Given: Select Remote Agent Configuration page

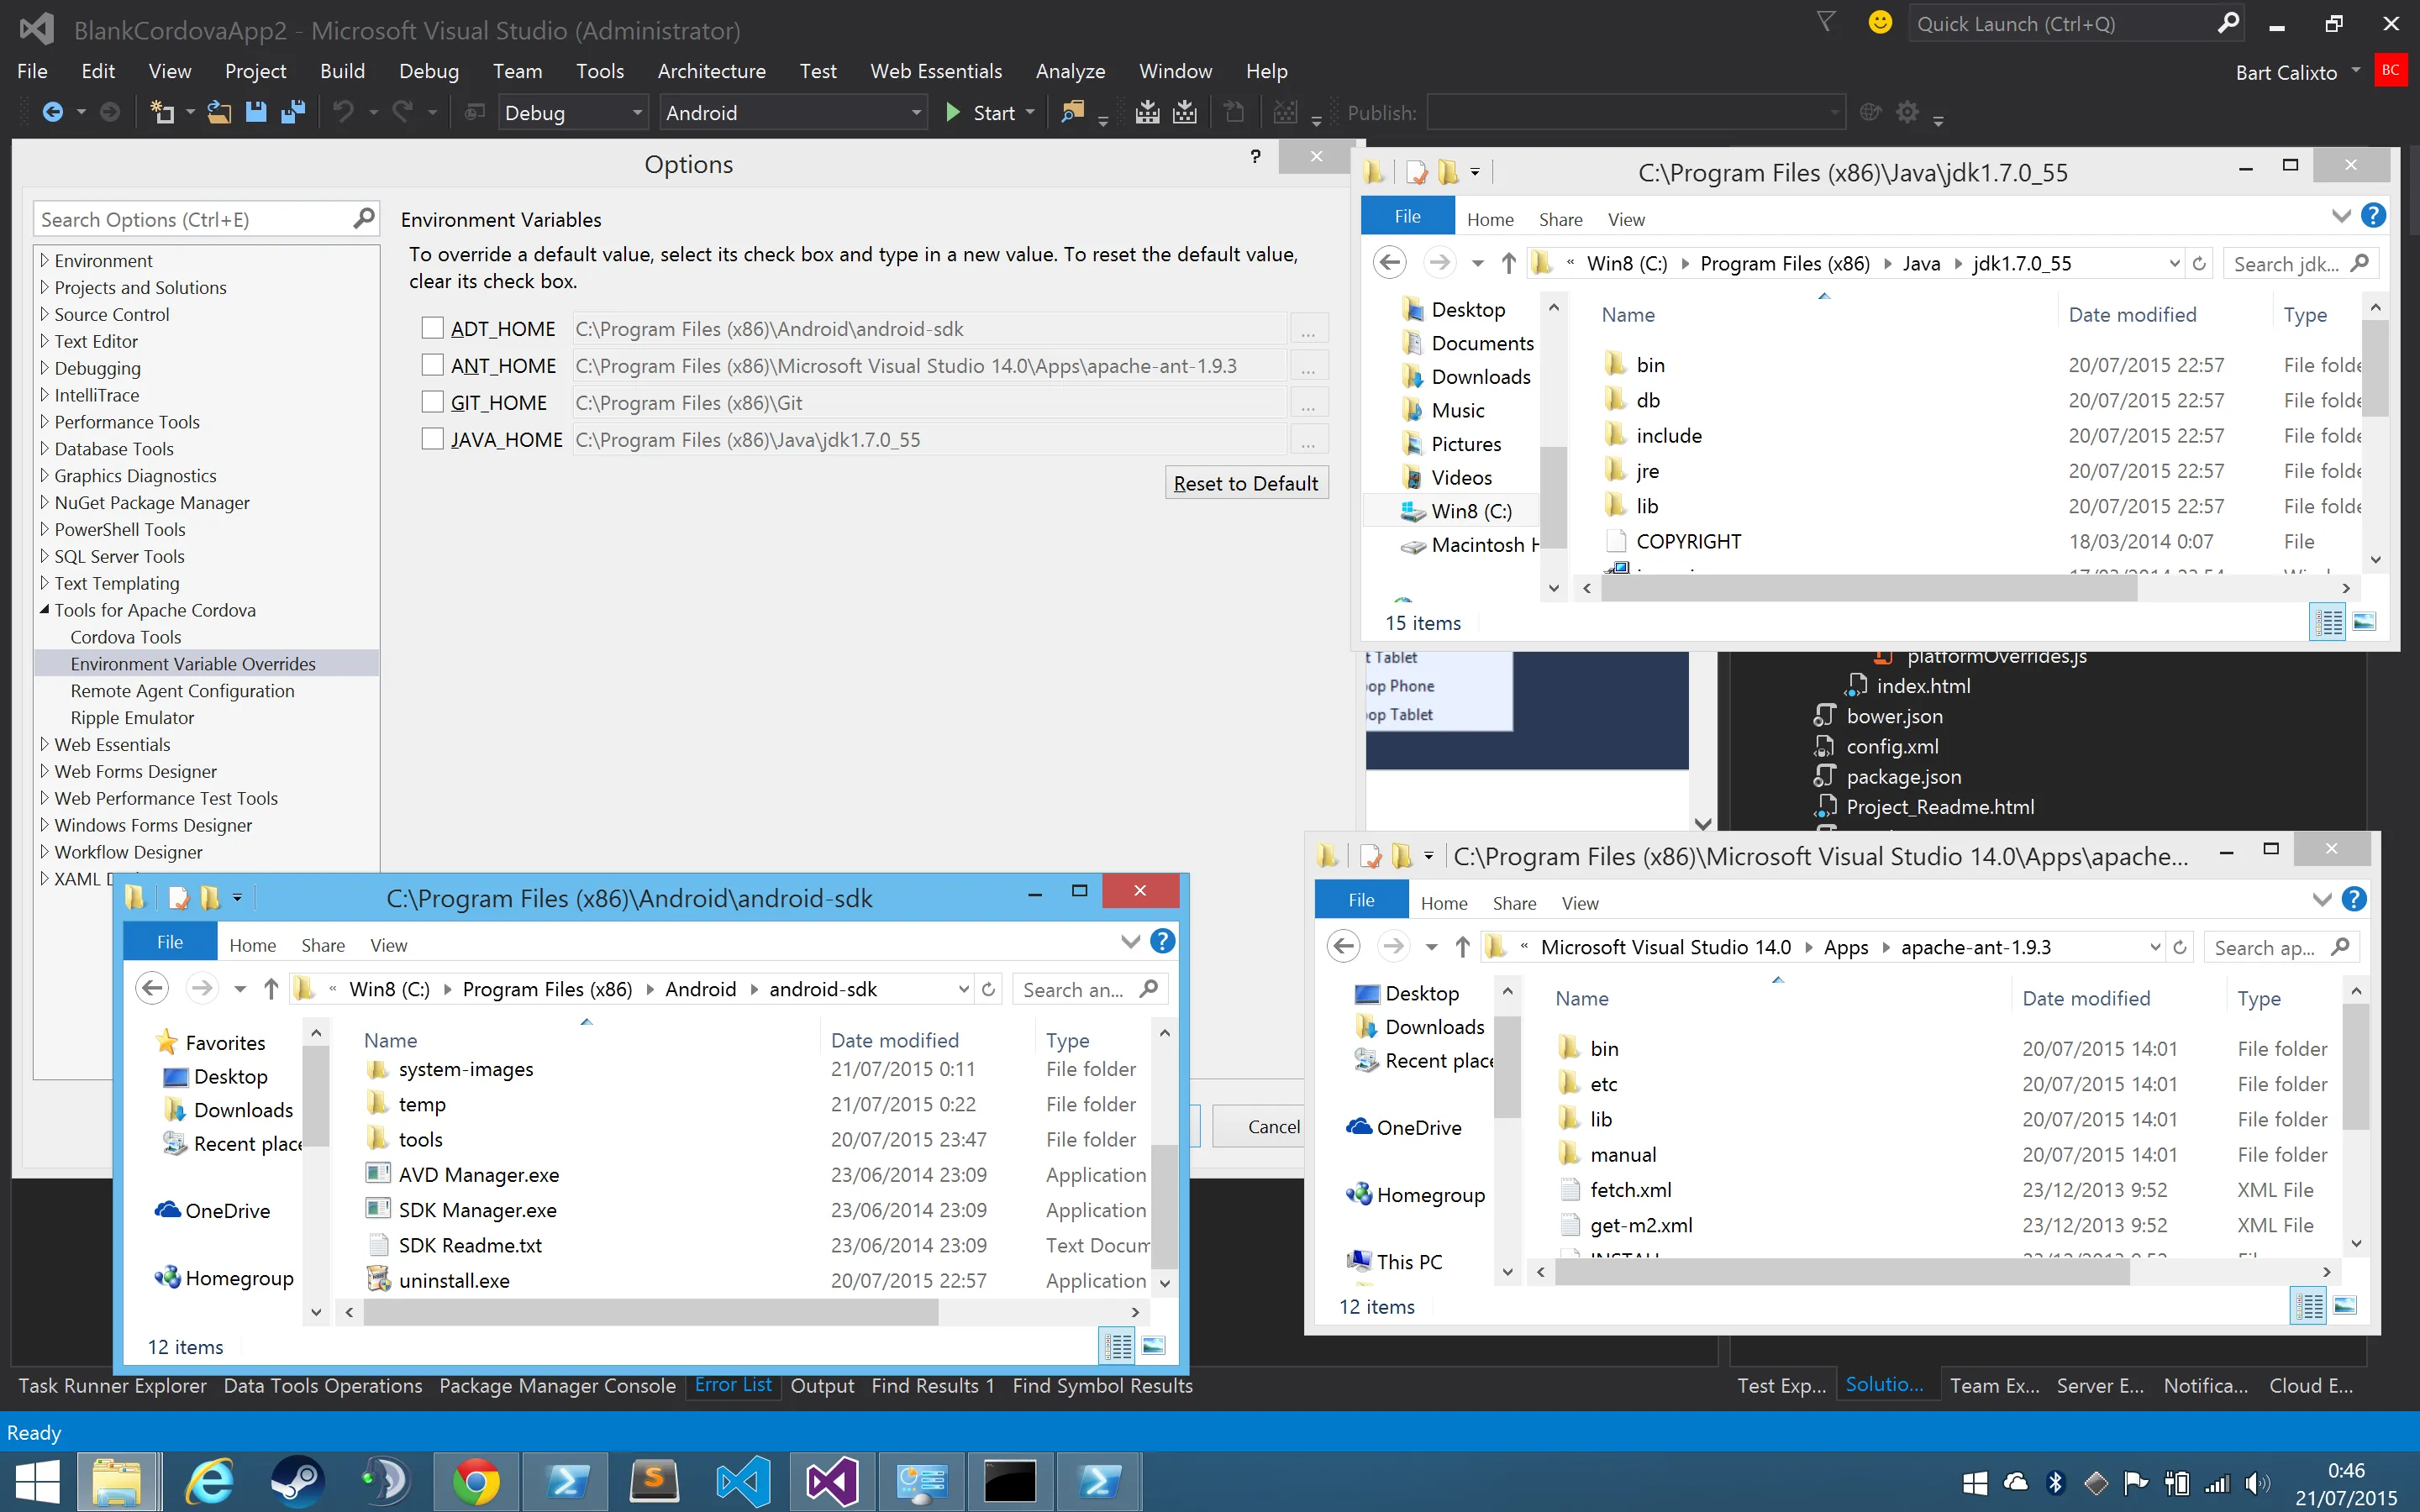Looking at the screenshot, I should point(182,690).
